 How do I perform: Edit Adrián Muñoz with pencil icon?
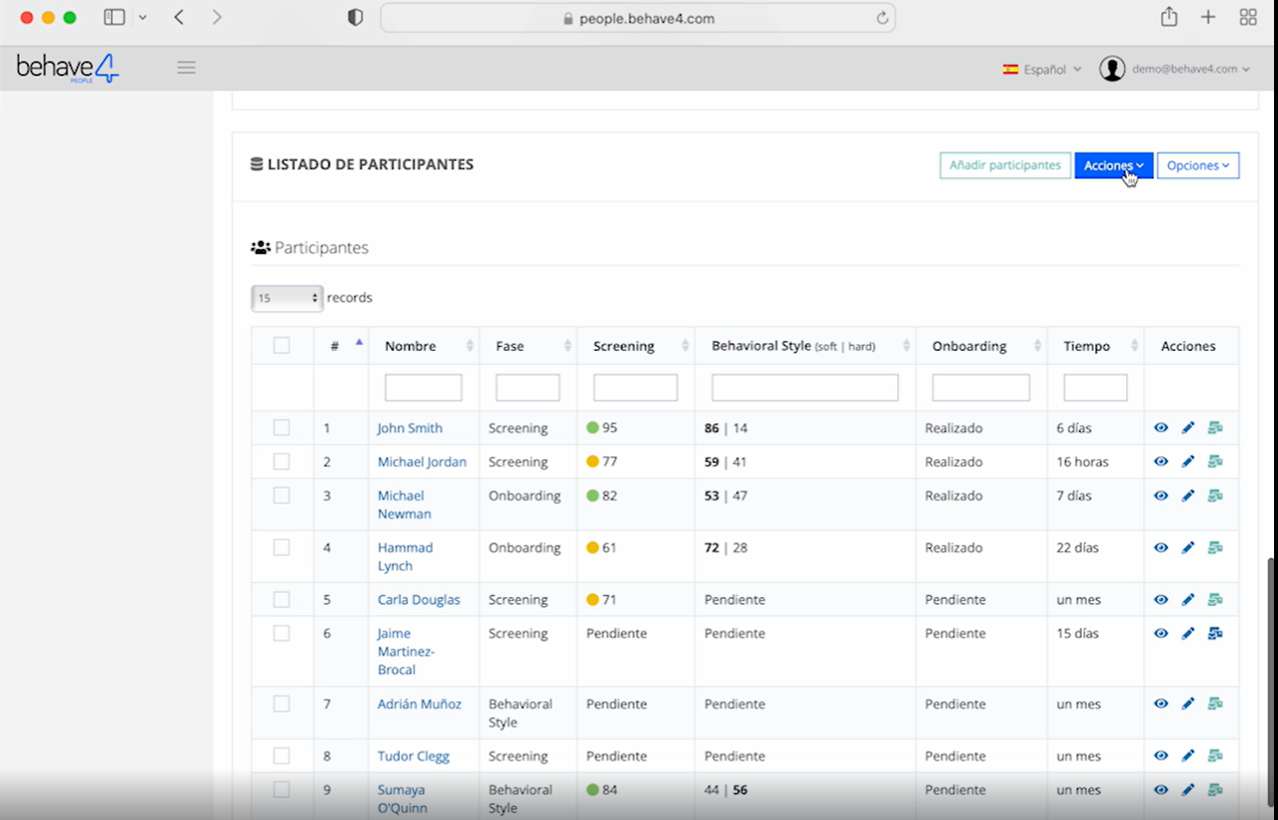tap(1188, 703)
